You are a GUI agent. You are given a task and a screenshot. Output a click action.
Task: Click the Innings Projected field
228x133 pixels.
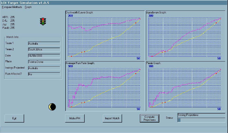pyautogui.click(x=44, y=68)
